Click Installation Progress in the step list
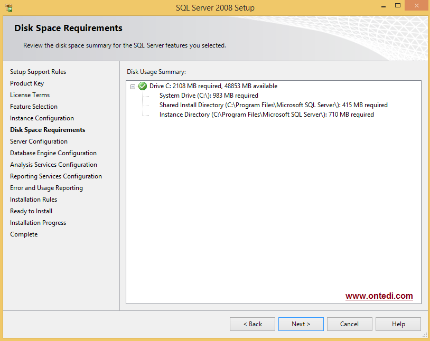This screenshot has height=341, width=430. pyautogui.click(x=38, y=223)
